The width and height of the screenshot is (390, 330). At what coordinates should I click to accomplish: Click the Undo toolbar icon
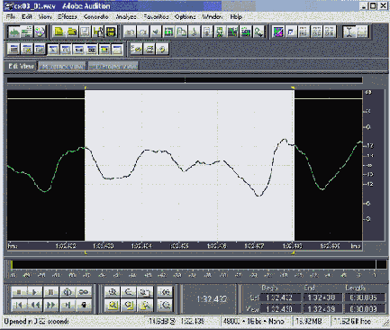[x=130, y=32]
